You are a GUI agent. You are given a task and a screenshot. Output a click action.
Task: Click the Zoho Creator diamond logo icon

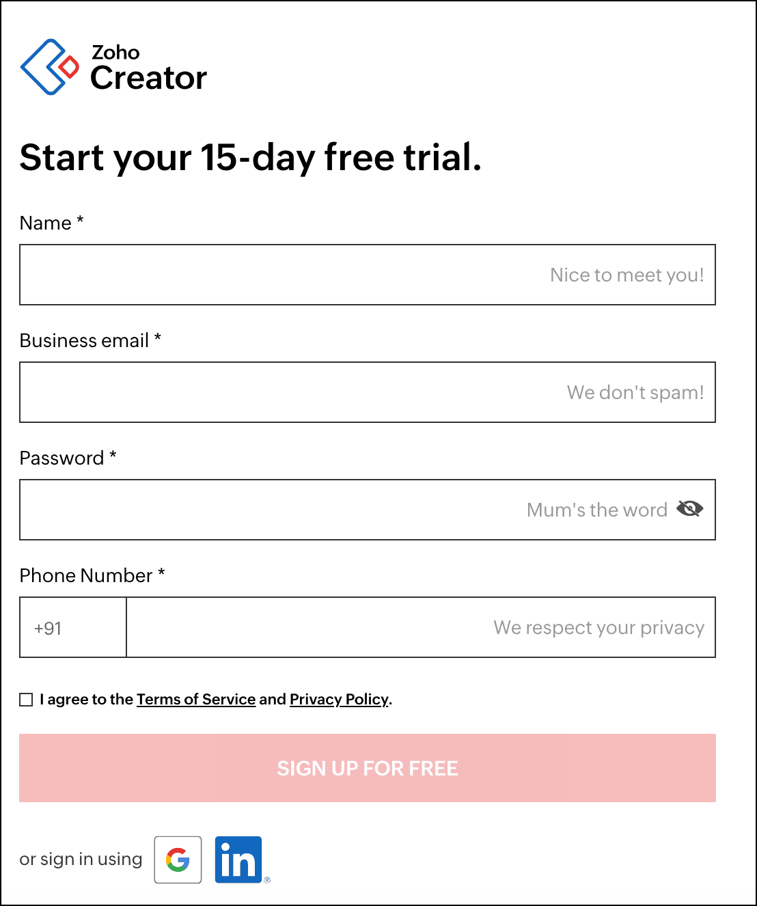click(x=49, y=67)
